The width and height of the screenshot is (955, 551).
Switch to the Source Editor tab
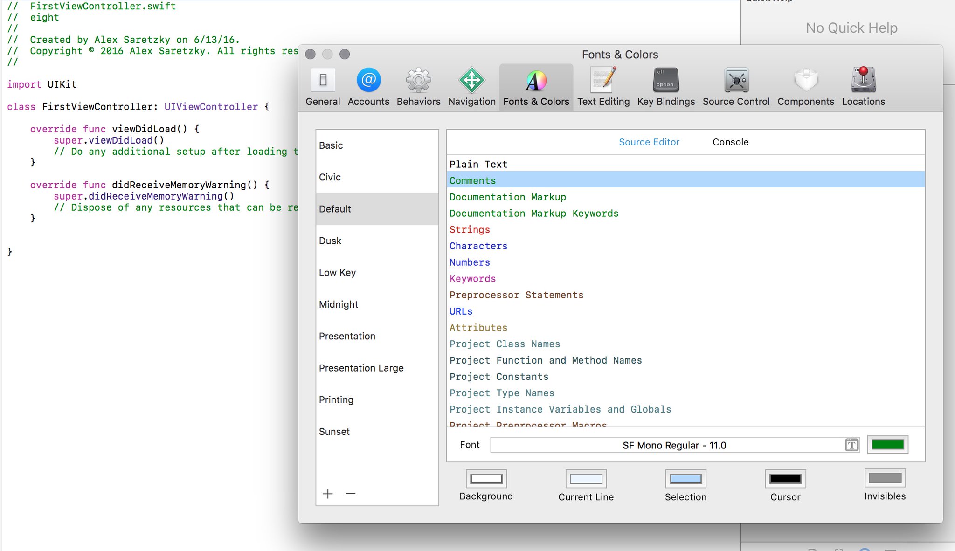[x=649, y=142]
